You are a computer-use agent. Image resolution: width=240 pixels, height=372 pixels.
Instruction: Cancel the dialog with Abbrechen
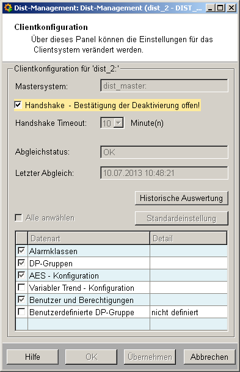[x=209, y=357]
